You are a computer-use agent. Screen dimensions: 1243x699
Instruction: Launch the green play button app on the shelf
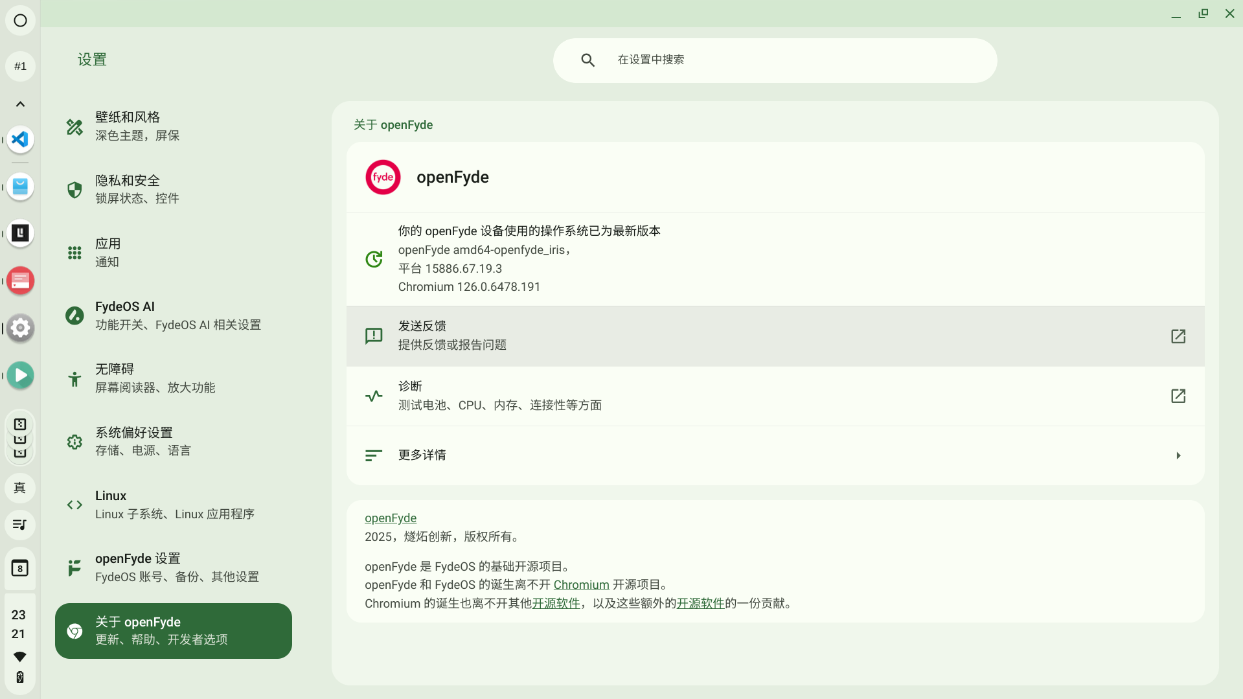(20, 375)
